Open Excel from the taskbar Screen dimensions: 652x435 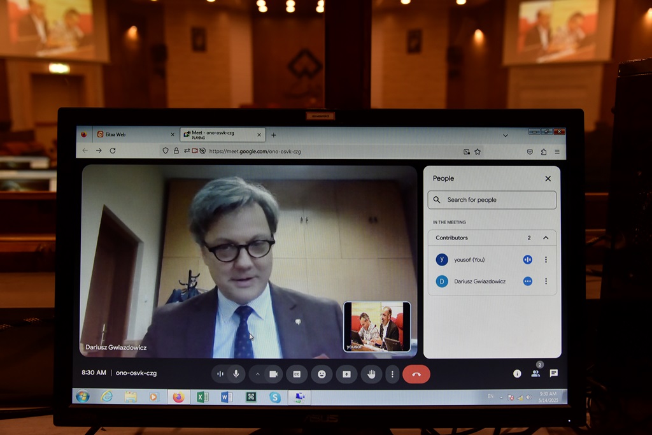point(202,397)
